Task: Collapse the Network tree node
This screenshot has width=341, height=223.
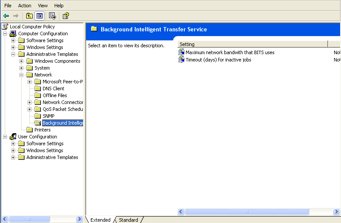Action: tap(21, 75)
